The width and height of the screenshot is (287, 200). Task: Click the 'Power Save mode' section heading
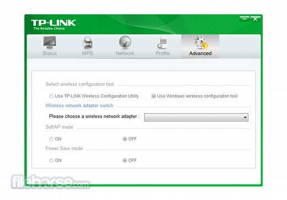click(64, 148)
